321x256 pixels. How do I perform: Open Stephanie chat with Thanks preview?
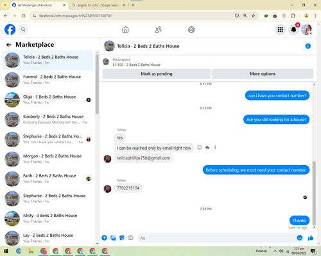[48, 198]
